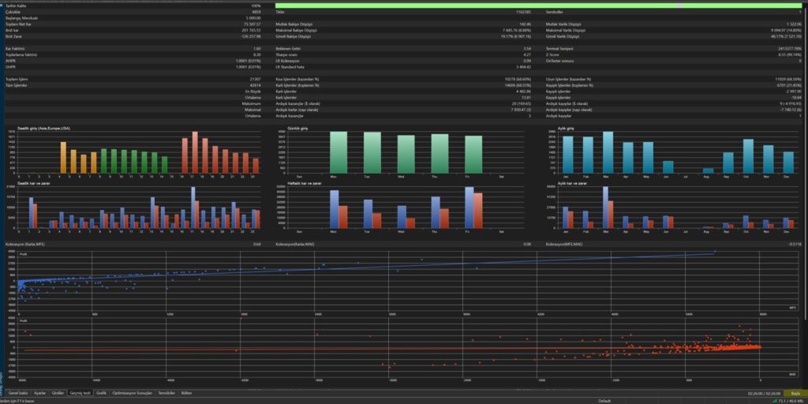Select the Geçmiş testi tab
The width and height of the screenshot is (808, 404).
[x=80, y=393]
